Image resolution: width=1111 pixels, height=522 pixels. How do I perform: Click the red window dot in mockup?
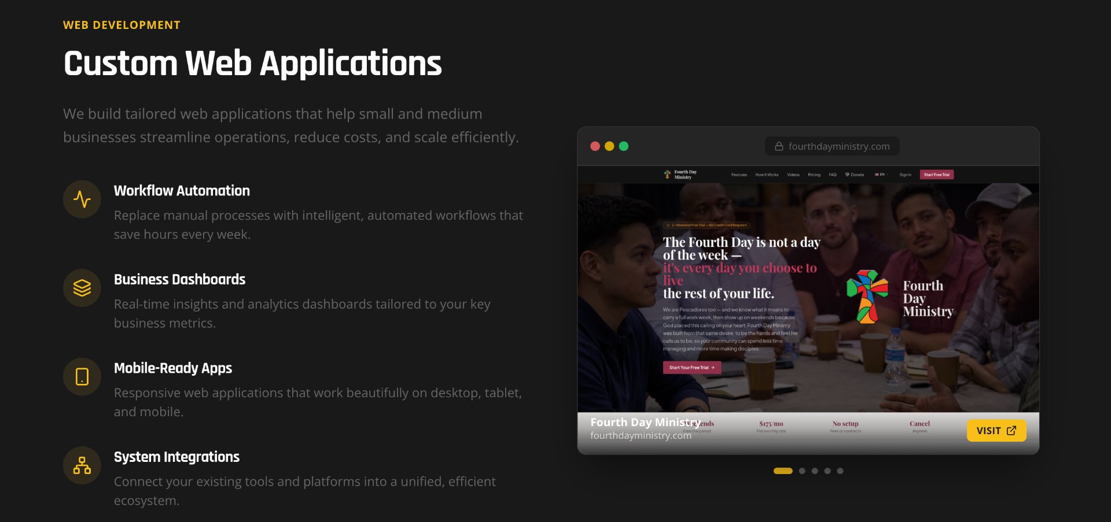coord(595,146)
